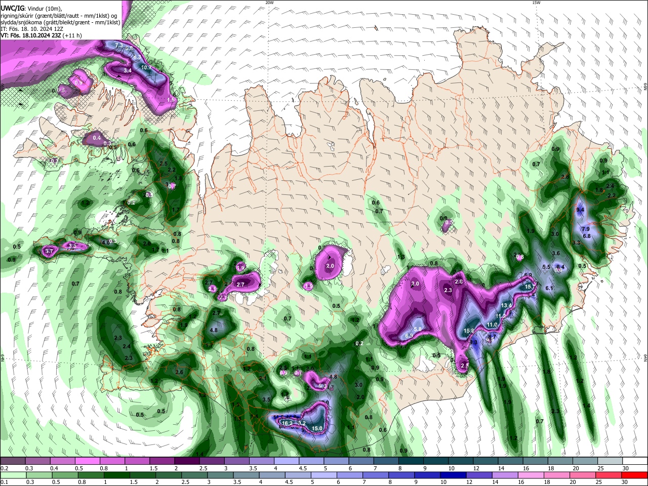Click the 6.1 value on the map
648x486 pixels.
tap(549, 288)
